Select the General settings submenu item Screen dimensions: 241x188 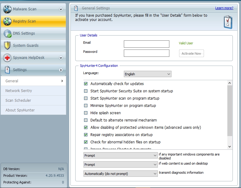[33, 81]
